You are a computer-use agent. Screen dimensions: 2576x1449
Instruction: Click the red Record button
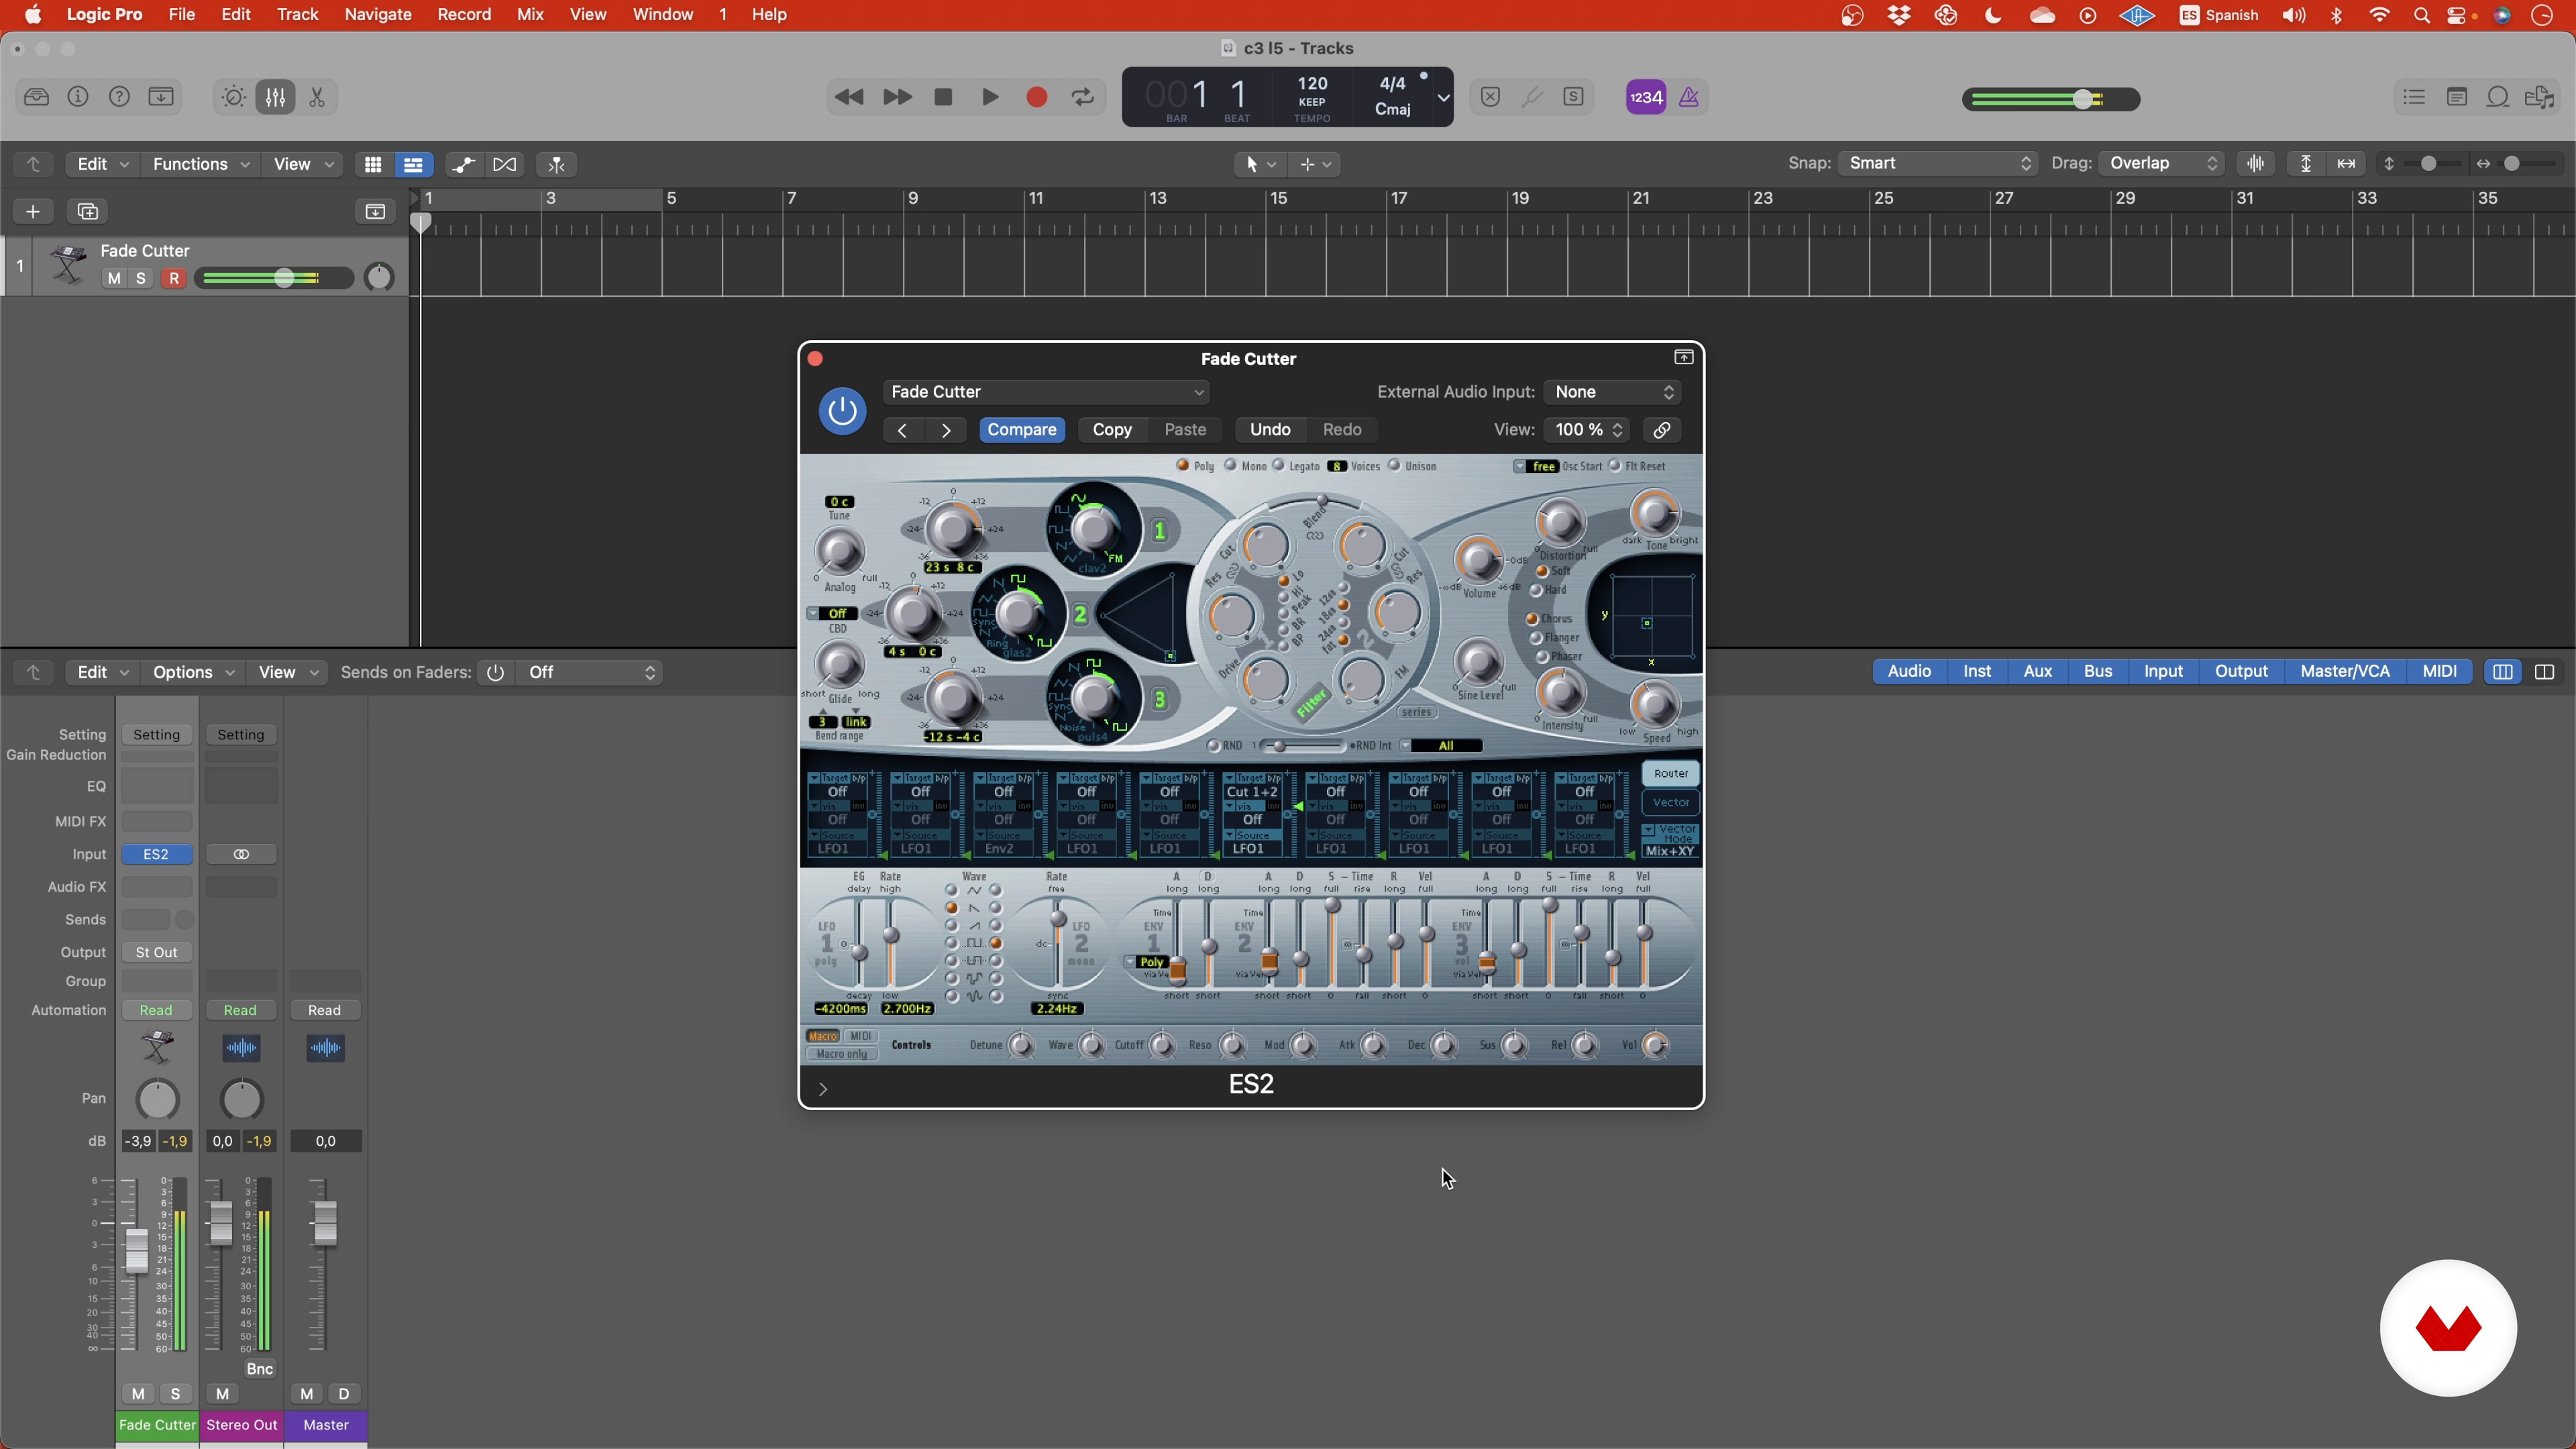tap(1037, 97)
